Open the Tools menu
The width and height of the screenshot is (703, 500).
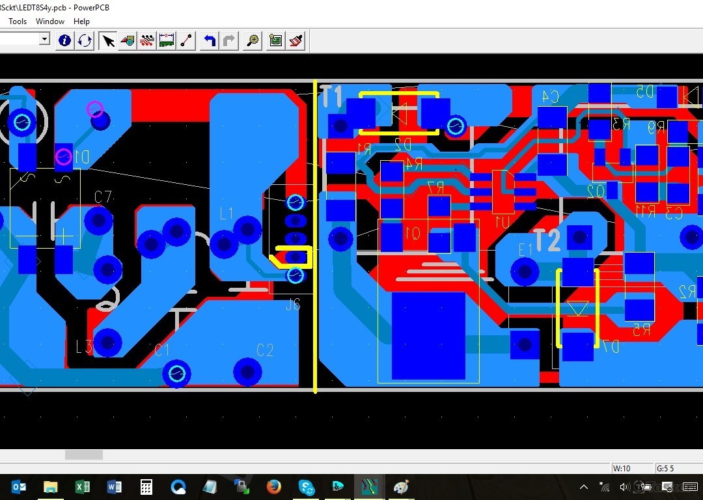click(18, 21)
